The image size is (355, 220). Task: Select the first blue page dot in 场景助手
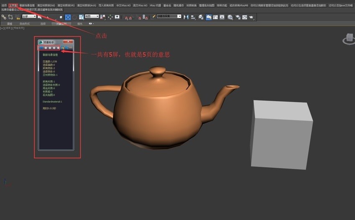click(41, 48)
